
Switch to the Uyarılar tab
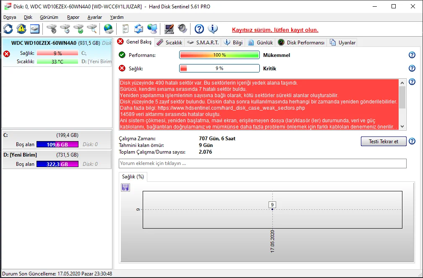coord(342,43)
